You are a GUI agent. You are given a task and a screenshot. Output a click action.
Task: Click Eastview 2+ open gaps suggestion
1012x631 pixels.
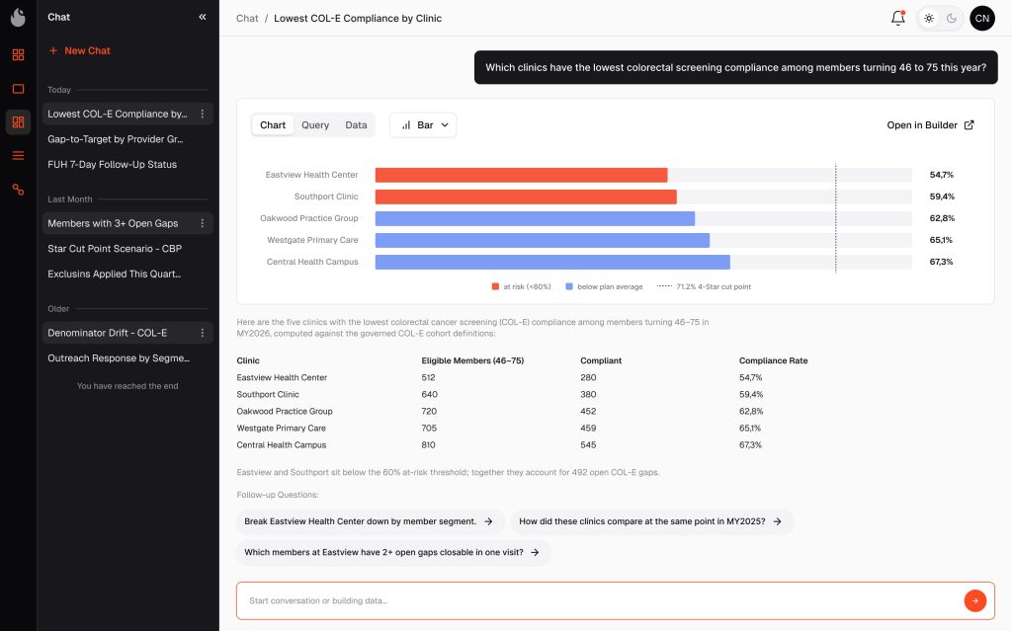[x=392, y=552]
